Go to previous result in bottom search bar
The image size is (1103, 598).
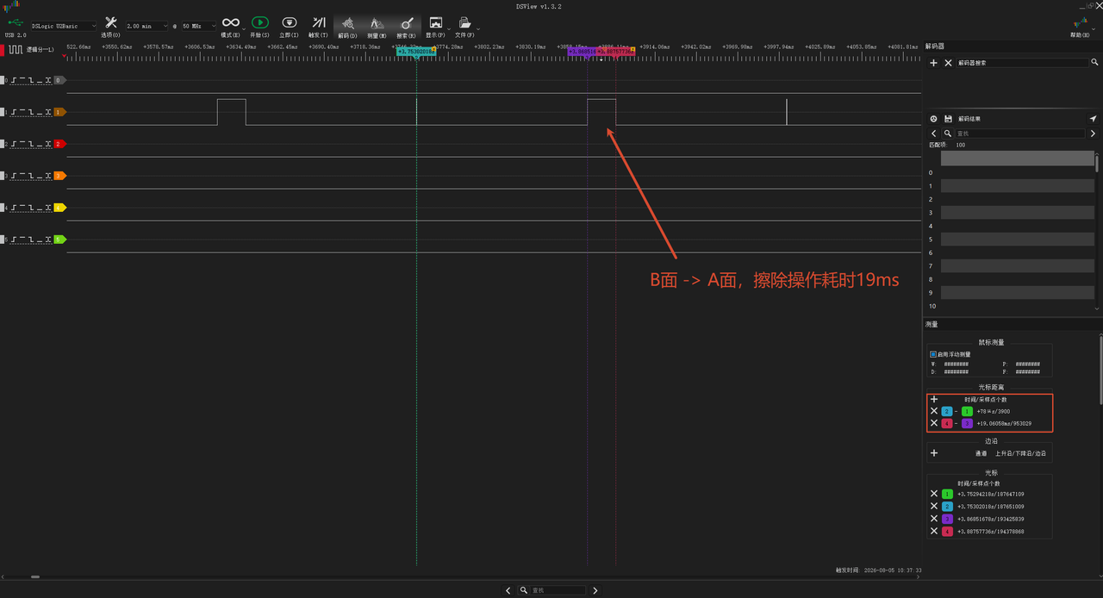pyautogui.click(x=508, y=590)
